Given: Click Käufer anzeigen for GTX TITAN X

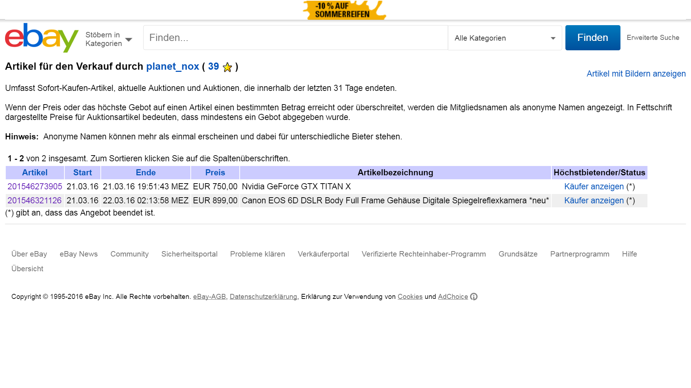Looking at the screenshot, I should (594, 186).
